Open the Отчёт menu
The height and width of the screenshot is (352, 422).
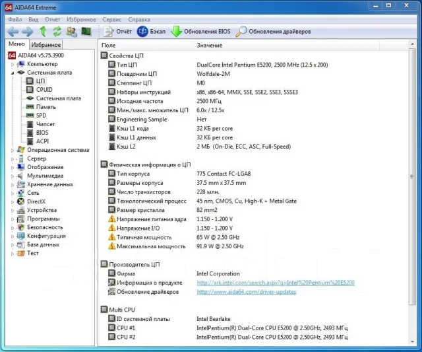[53, 19]
